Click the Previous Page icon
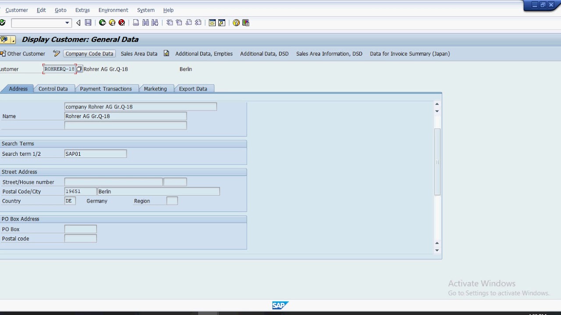The height and width of the screenshot is (315, 561). pyautogui.click(x=179, y=23)
